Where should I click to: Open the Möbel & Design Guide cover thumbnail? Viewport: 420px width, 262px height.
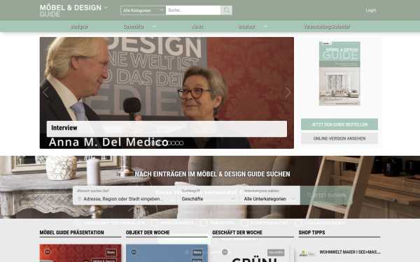[x=339, y=73]
